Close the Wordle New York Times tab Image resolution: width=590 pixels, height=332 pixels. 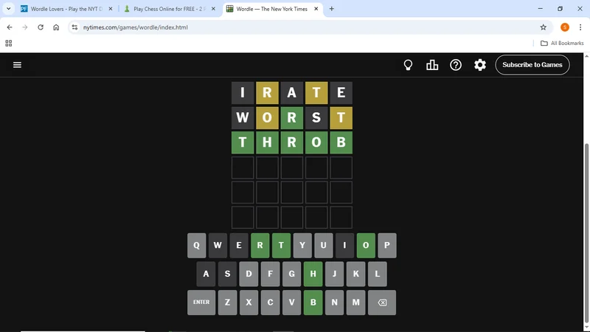pos(316,9)
